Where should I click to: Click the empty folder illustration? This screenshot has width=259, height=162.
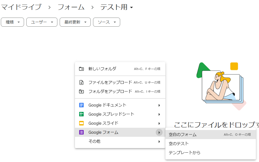coord(221,86)
